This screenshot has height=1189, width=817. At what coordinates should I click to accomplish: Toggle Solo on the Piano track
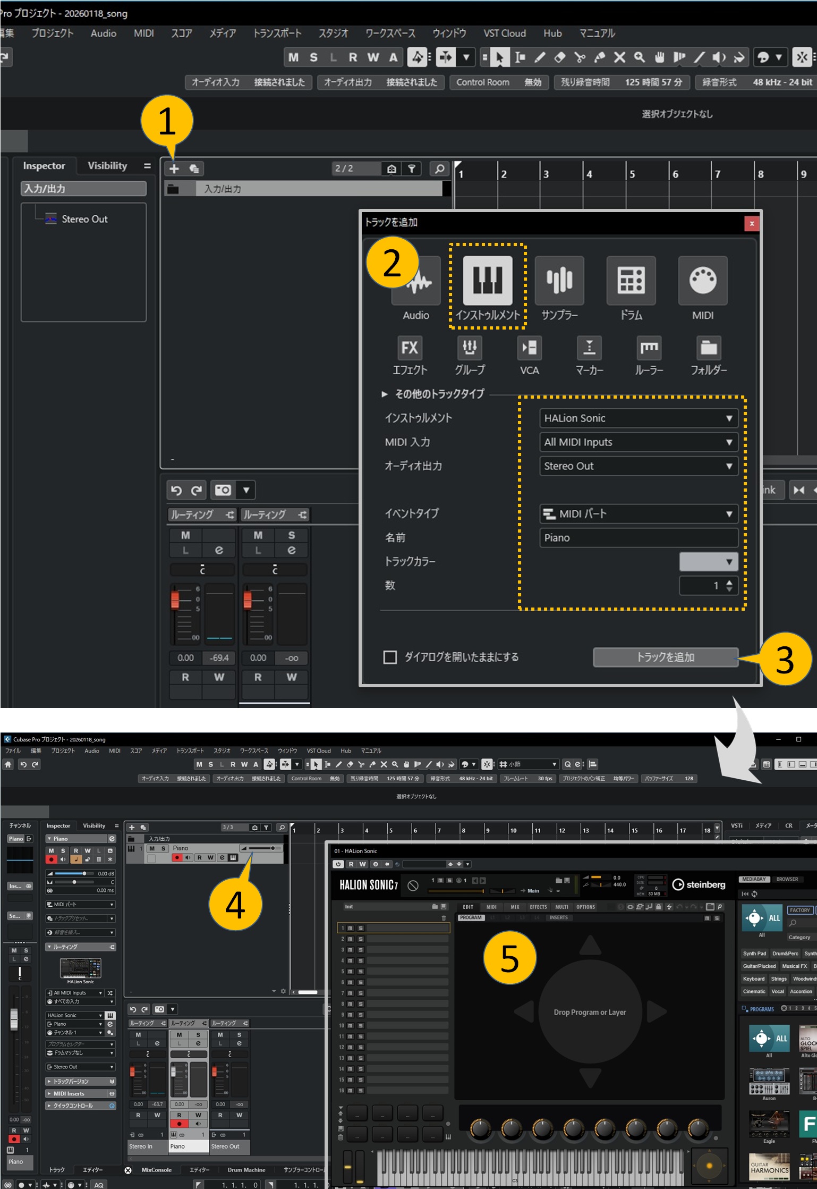163,848
